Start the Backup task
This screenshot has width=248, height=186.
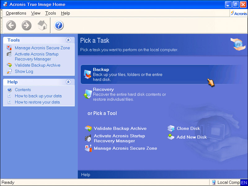click(161, 74)
